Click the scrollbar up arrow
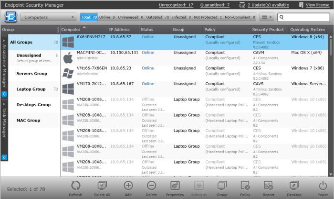This screenshot has height=199, width=334. [x=331, y=37]
